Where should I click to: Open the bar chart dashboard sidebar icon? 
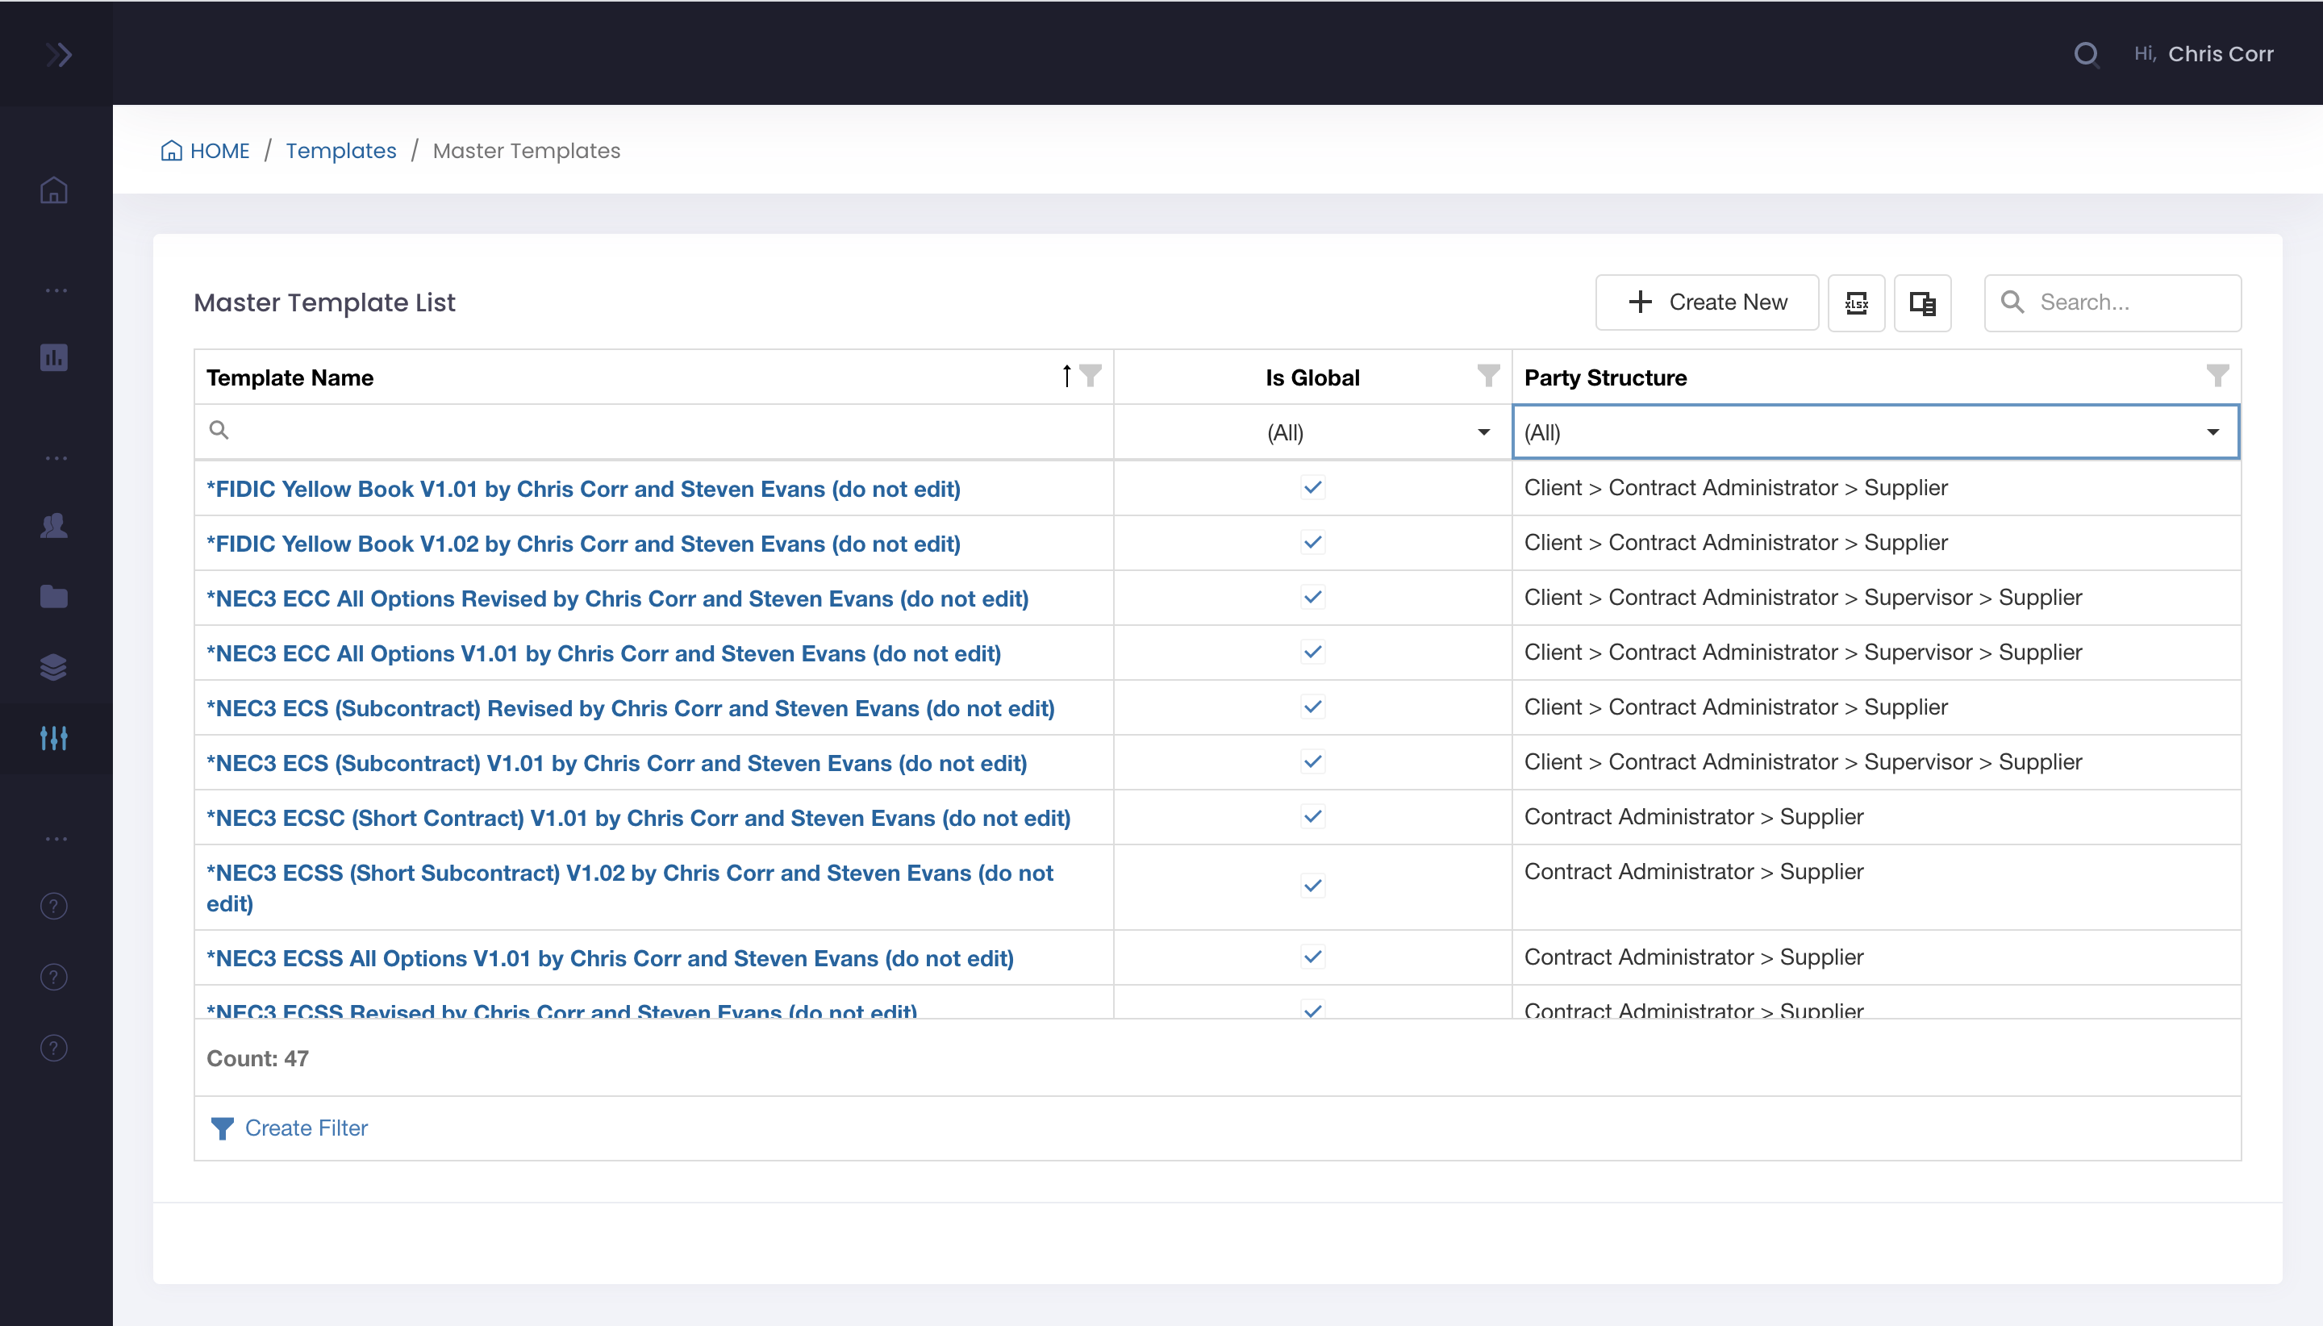54,357
